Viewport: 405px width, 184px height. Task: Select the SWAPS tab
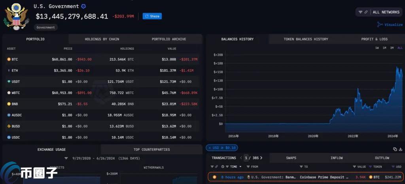click(x=291, y=158)
